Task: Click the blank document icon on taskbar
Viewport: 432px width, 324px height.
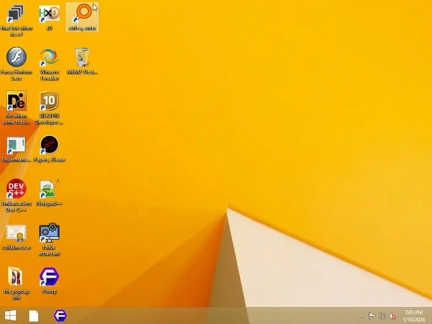Action: coord(34,316)
